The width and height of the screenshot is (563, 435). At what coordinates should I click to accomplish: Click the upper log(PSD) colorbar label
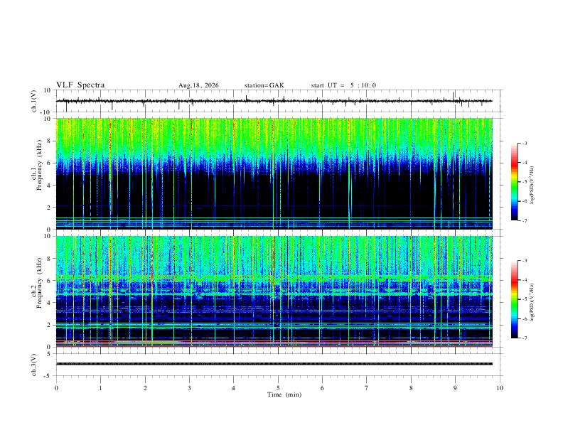click(x=532, y=185)
